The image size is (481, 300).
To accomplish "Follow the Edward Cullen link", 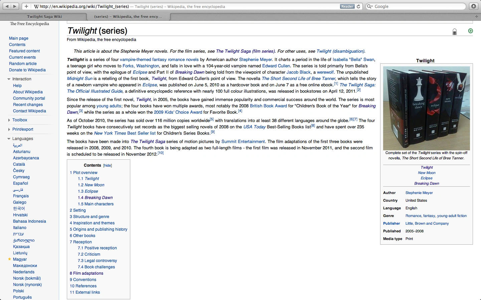I will point(276,66).
